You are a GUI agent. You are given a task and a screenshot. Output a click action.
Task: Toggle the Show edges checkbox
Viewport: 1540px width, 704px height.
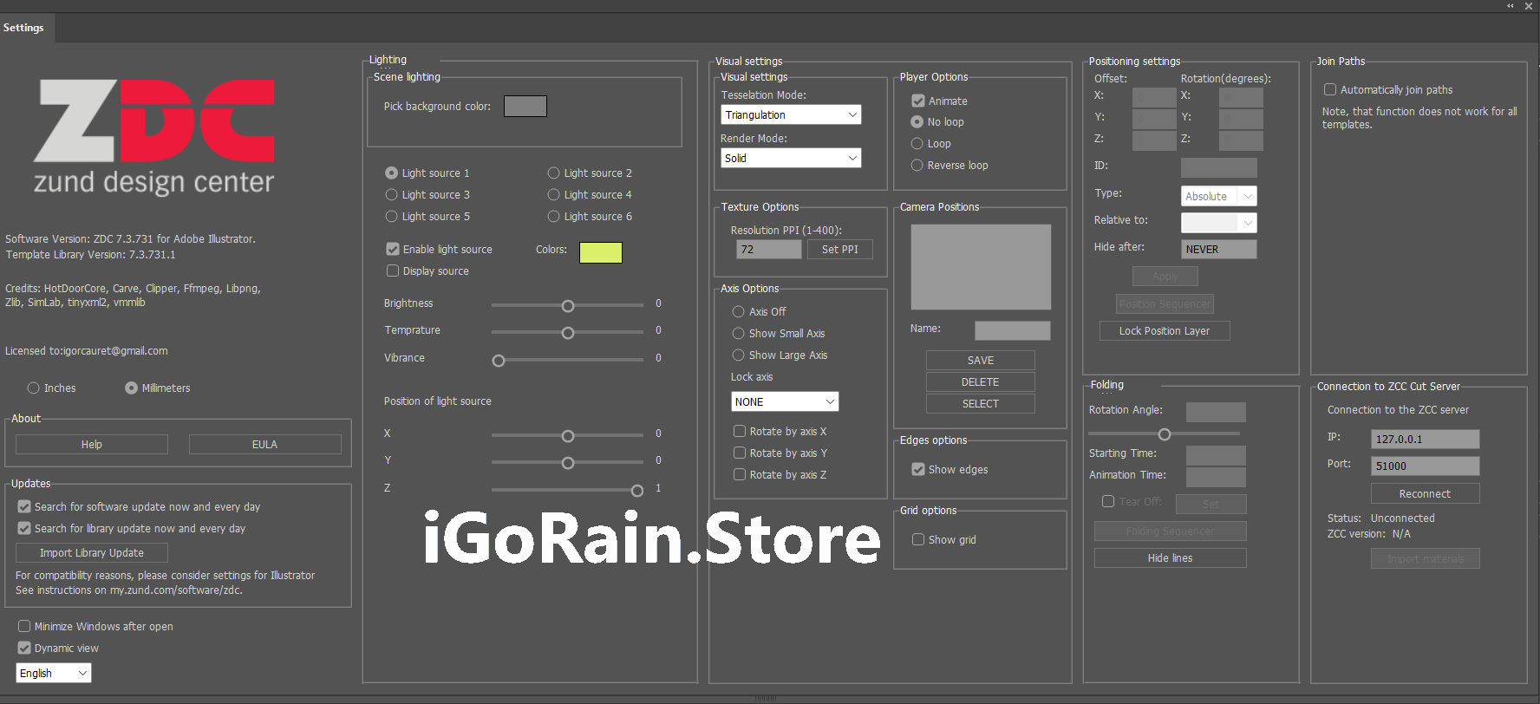click(x=917, y=470)
